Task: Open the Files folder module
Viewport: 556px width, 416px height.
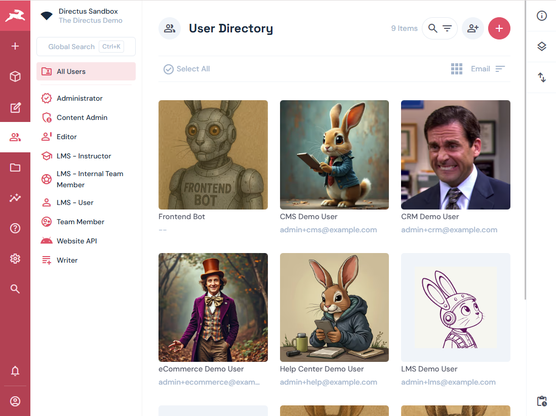Action: pyautogui.click(x=15, y=168)
